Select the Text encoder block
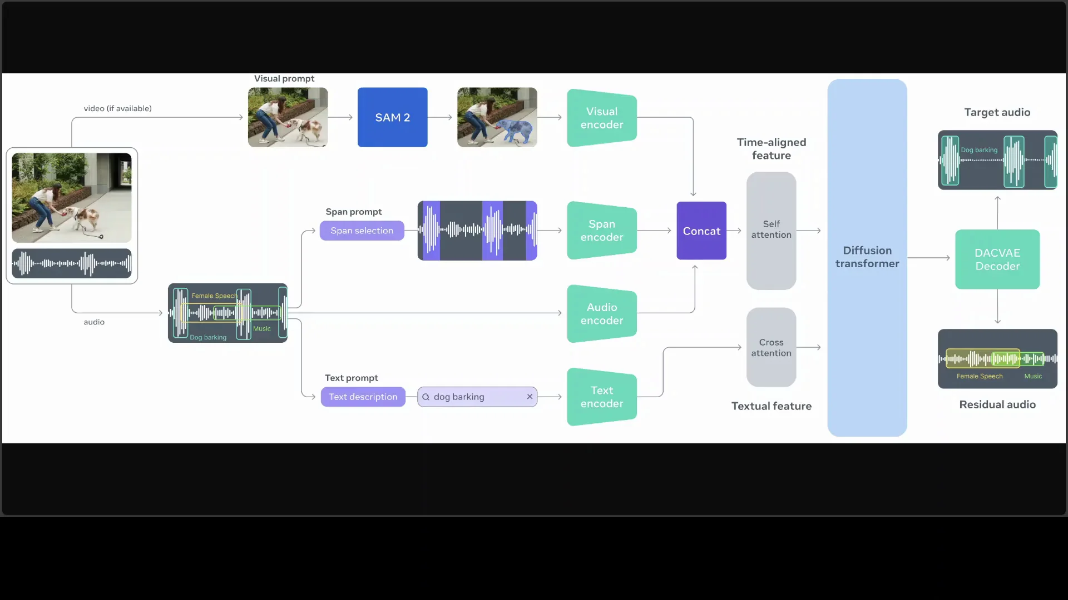Screen dimensions: 1068x600 602,397
